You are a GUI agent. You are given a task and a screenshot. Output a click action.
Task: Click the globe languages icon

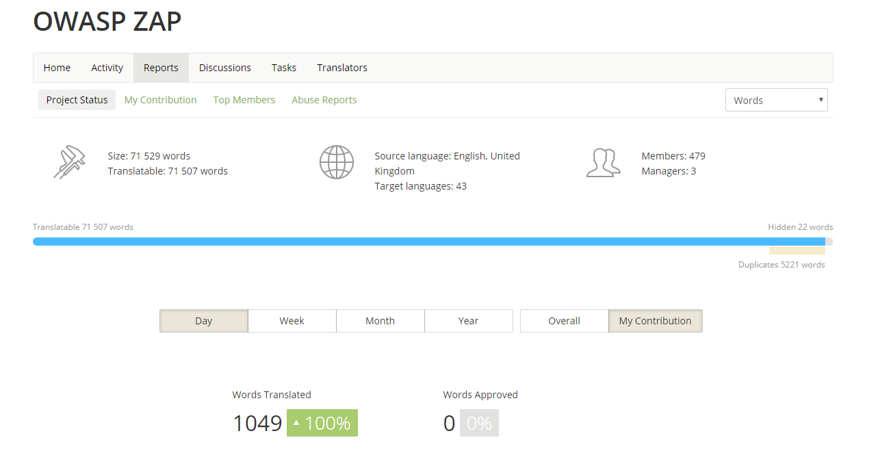tap(337, 163)
